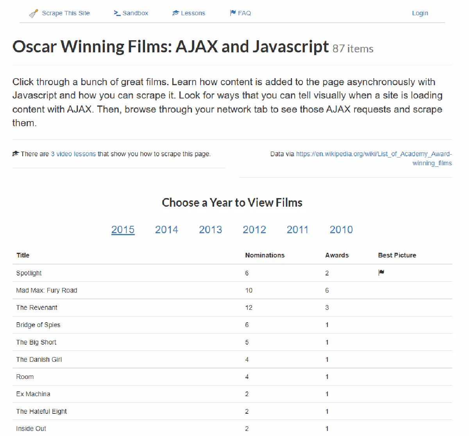
Task: Switch to the 2014 films
Action: click(166, 230)
